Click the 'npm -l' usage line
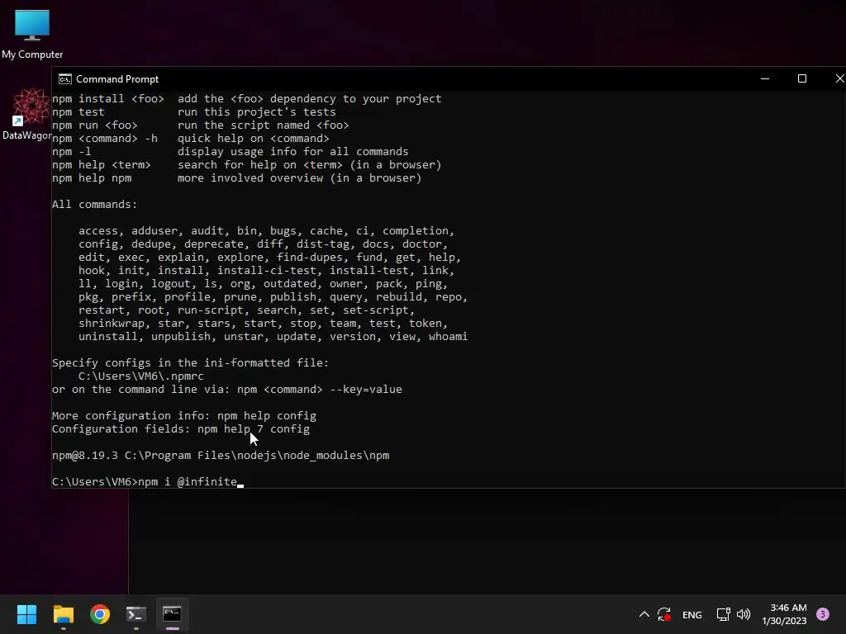Screen dimensions: 846x634 tap(230, 152)
